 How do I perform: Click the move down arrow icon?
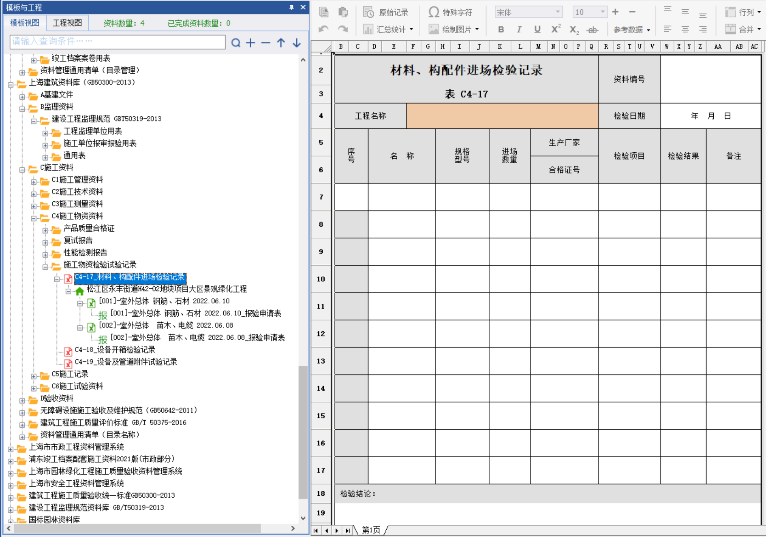[297, 43]
